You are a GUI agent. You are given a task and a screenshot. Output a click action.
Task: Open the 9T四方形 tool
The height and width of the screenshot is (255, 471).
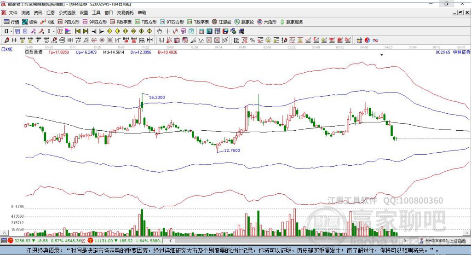172,22
